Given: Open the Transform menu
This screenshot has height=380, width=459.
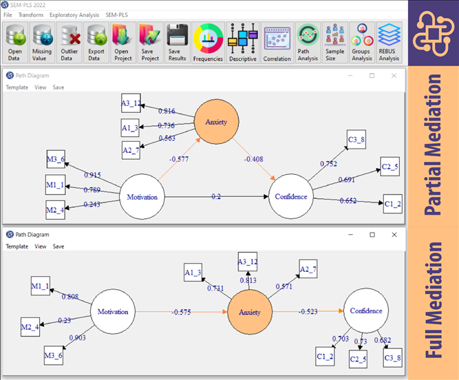Looking at the screenshot, I should tap(31, 15).
